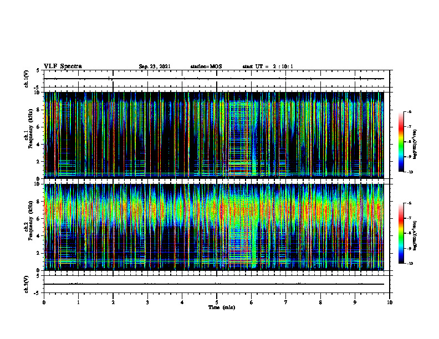Click the "-8" tick on ch.1 color bar
Viewport: 439px width, 339px height.
[409, 142]
